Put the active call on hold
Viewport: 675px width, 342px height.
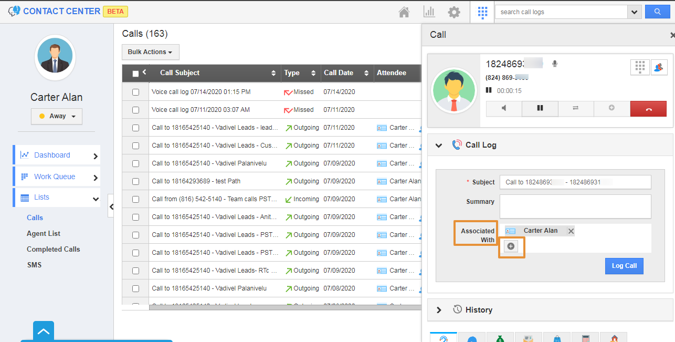point(540,108)
